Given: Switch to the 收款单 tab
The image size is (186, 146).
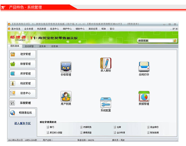Looking at the screenshot, I should (x=54, y=46).
